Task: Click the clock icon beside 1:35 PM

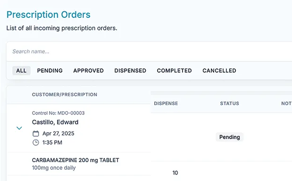Action: click(x=36, y=142)
